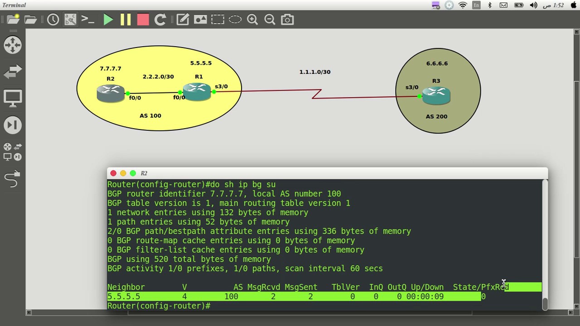Viewport: 580px width, 326px height.
Task: Click the 2.2.2.0/30 network label
Action: (x=158, y=77)
